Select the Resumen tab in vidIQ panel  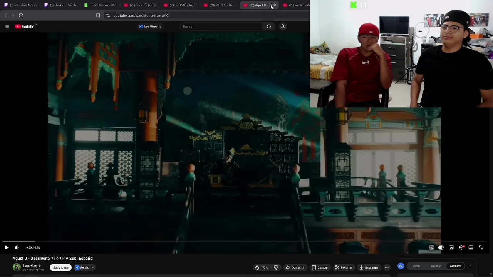(x=436, y=266)
